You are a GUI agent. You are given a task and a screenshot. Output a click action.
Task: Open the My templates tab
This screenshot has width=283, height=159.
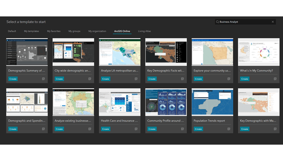click(32, 31)
